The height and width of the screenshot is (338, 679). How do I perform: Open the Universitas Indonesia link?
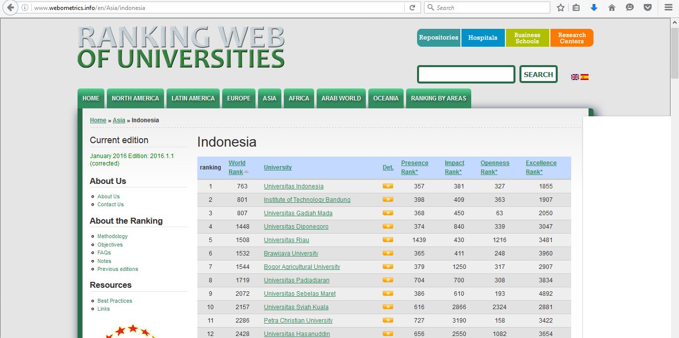pos(293,186)
